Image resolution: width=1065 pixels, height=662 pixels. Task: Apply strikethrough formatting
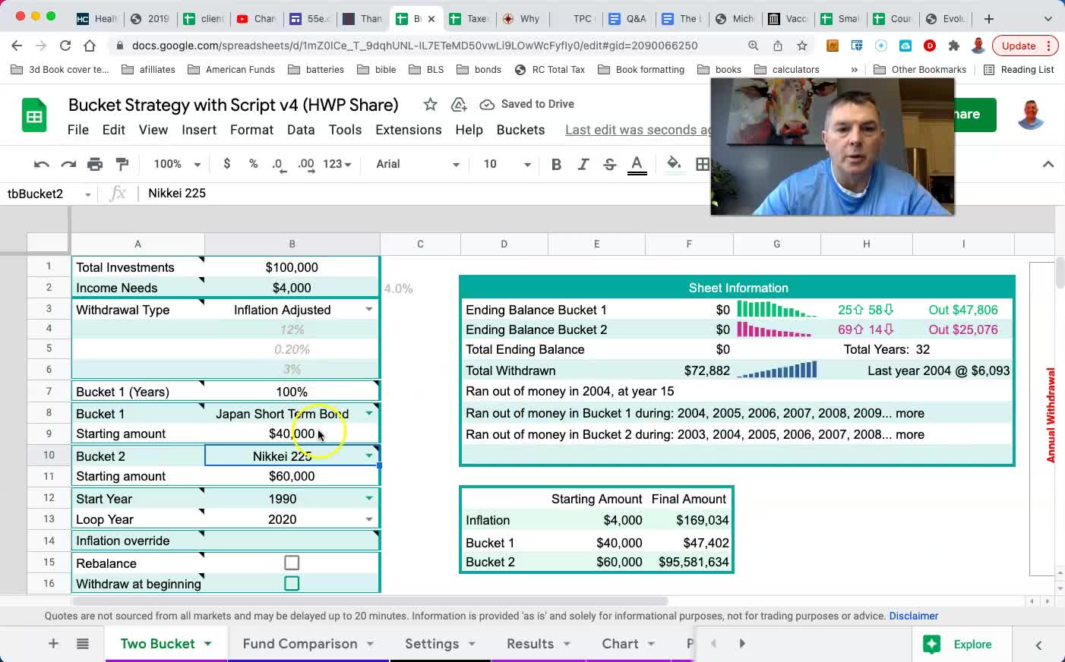click(x=609, y=164)
